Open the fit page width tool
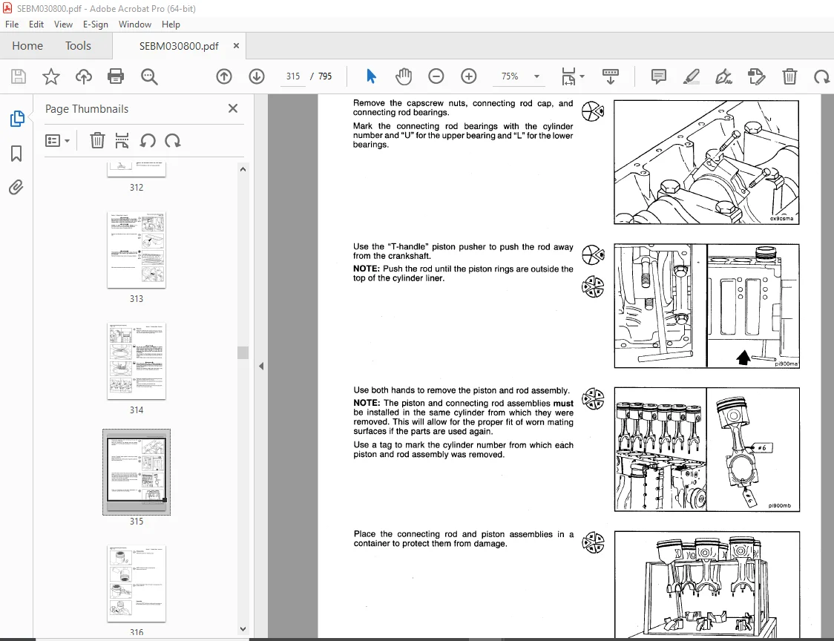Image resolution: width=834 pixels, height=641 pixels. (568, 76)
